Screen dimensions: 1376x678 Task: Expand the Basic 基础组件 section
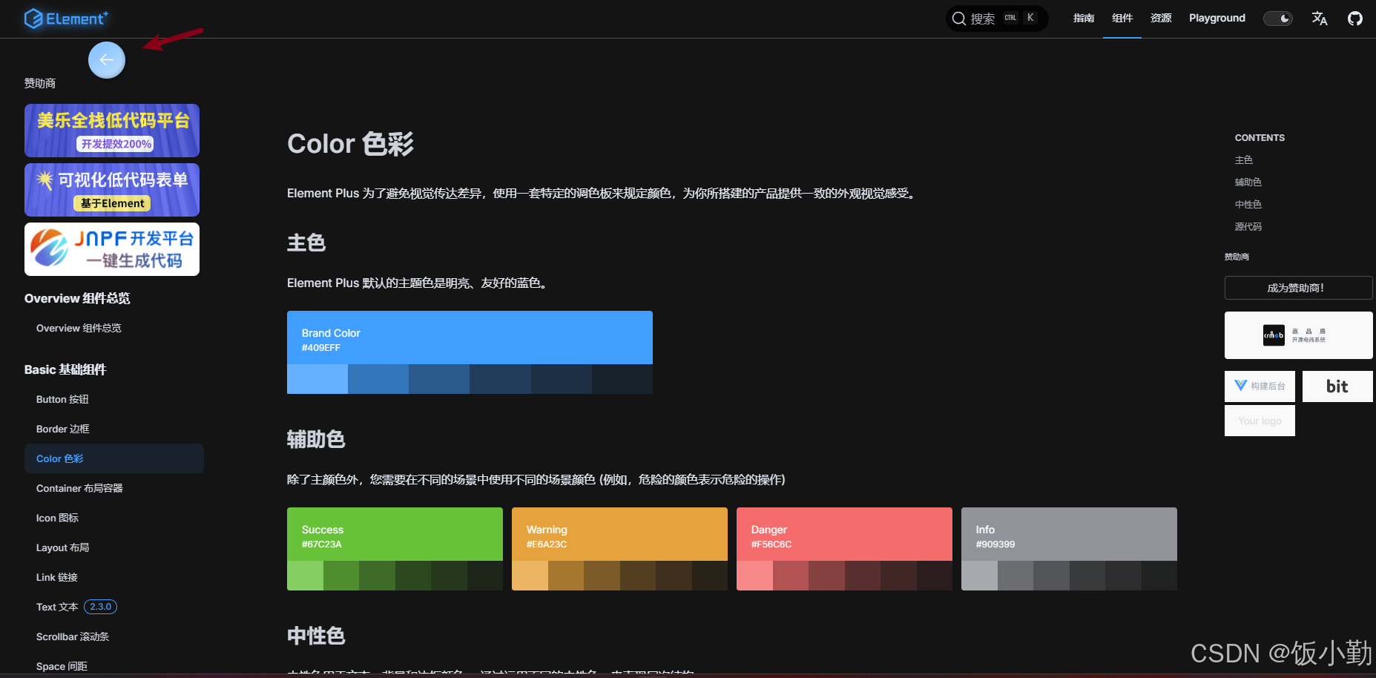tap(65, 369)
